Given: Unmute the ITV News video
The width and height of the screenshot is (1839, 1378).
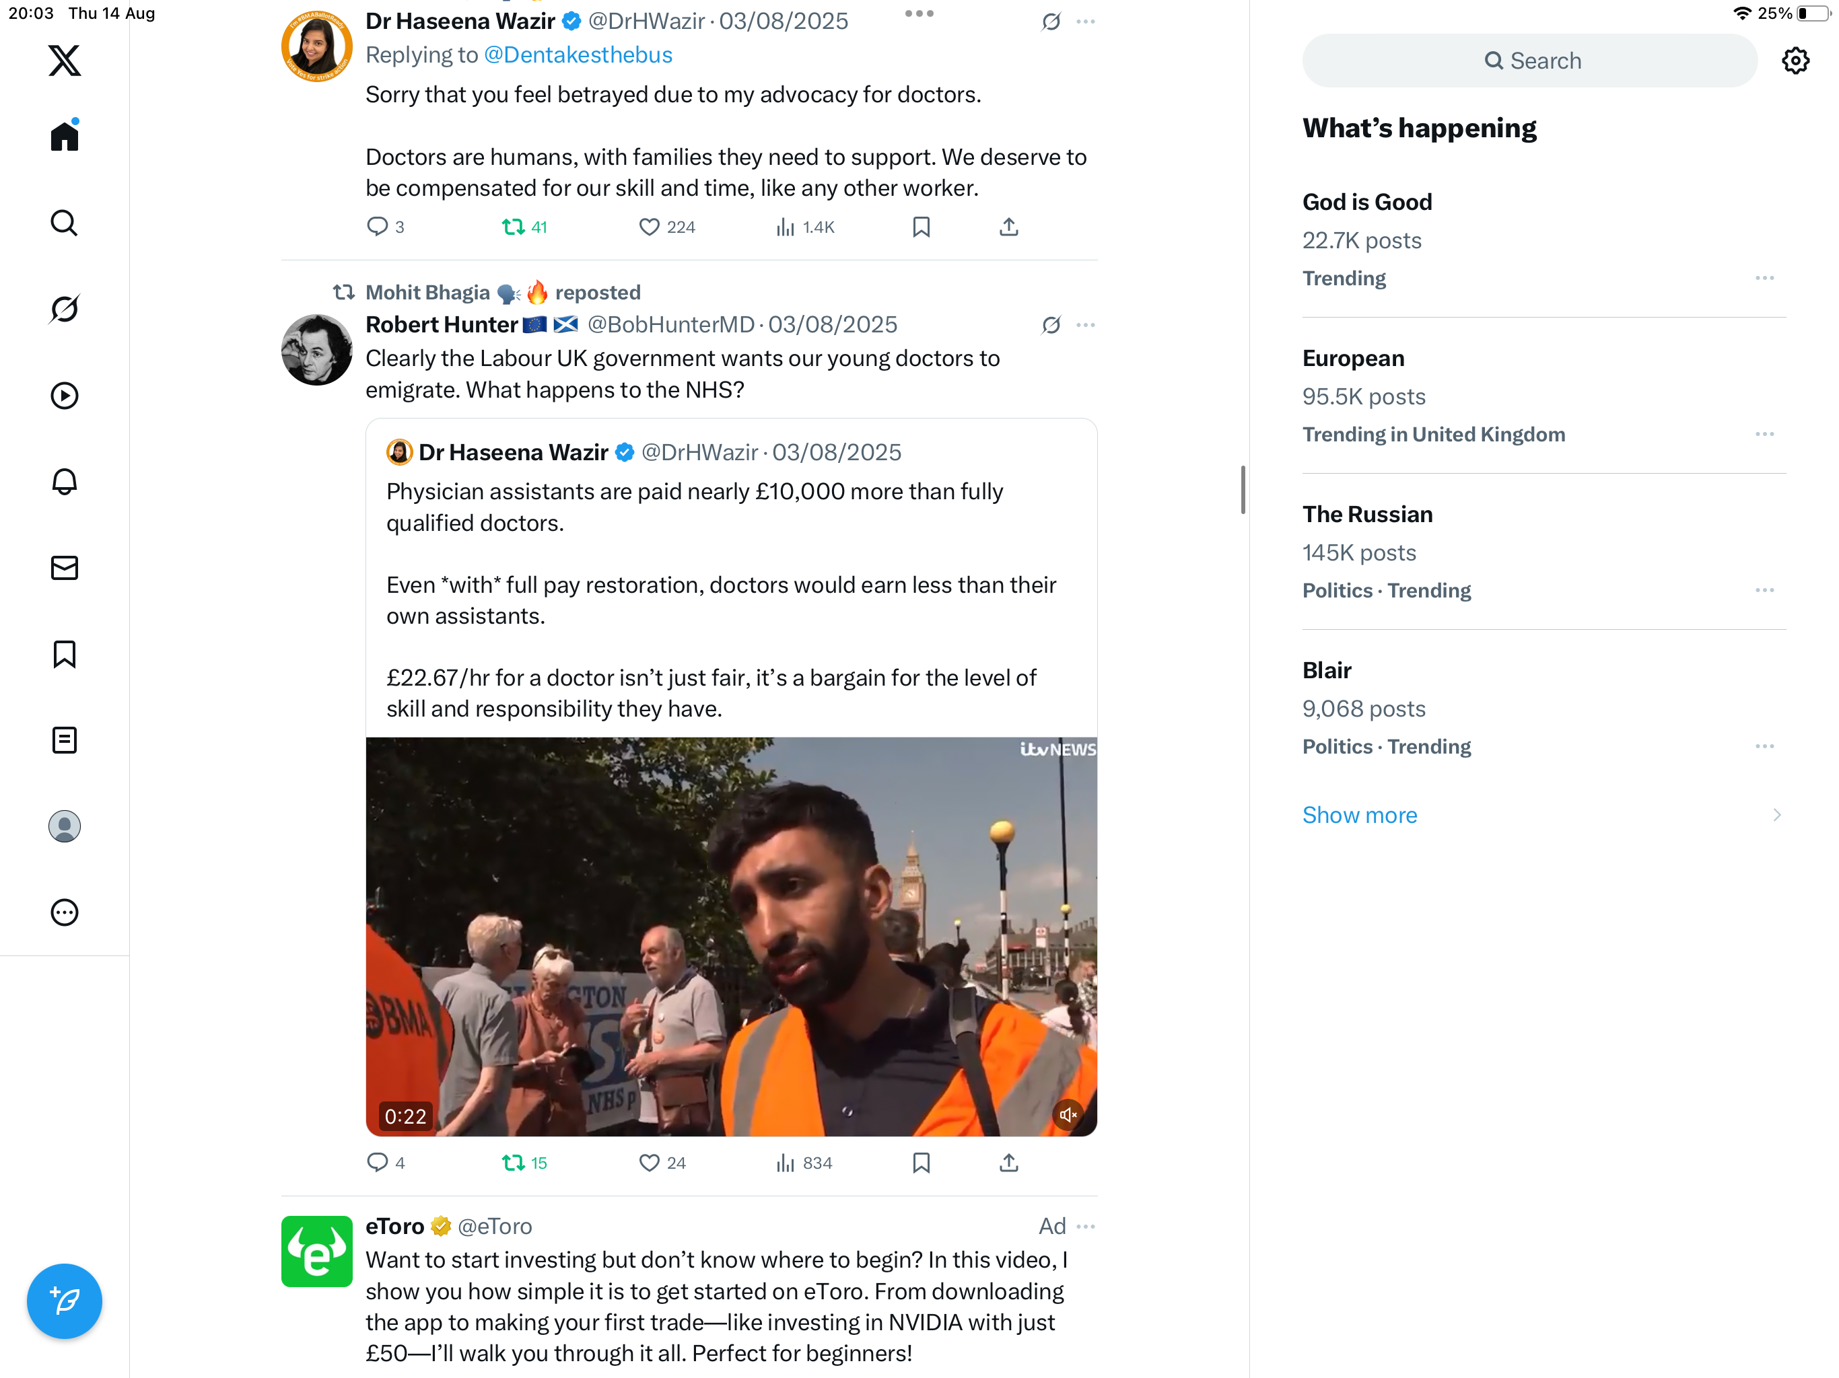Looking at the screenshot, I should 1068,1114.
